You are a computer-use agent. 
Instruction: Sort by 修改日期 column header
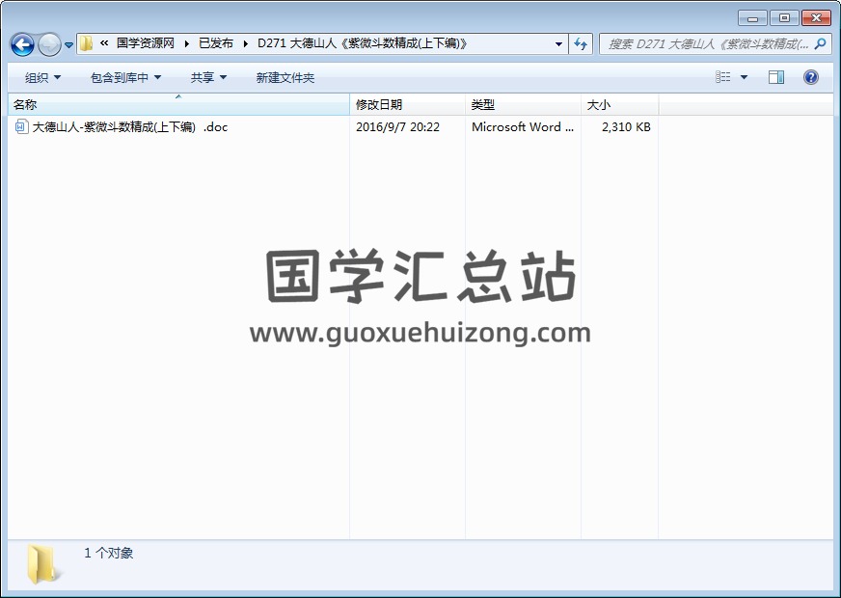point(408,104)
